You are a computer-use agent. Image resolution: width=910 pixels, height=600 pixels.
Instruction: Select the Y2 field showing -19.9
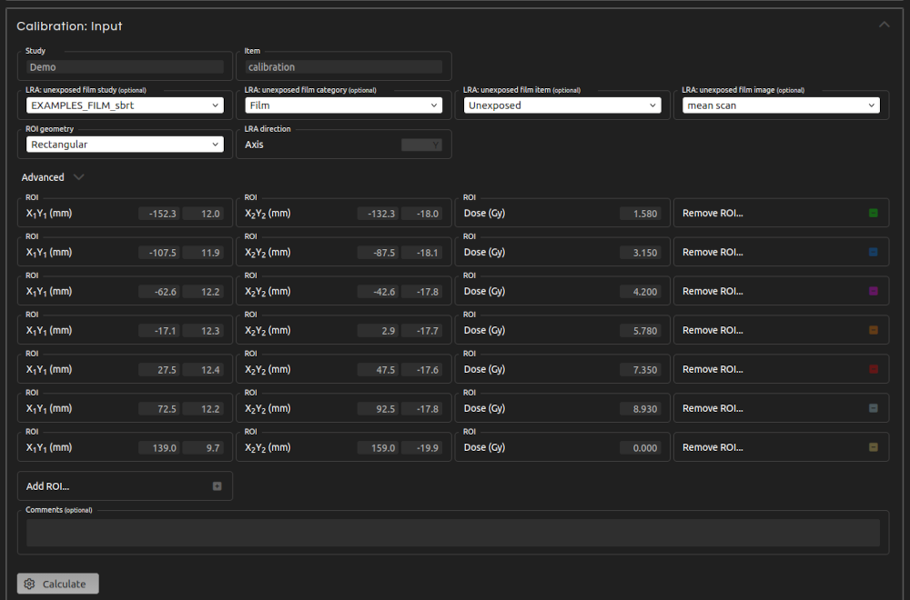422,448
